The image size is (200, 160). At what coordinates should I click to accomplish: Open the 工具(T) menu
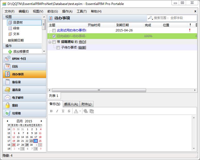click(82, 11)
